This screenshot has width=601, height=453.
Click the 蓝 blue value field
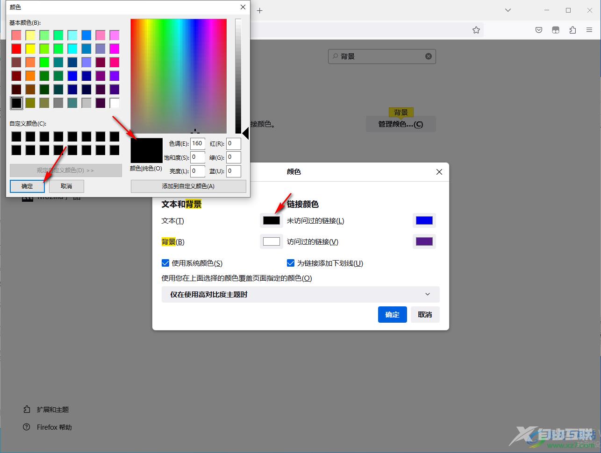pyautogui.click(x=234, y=171)
